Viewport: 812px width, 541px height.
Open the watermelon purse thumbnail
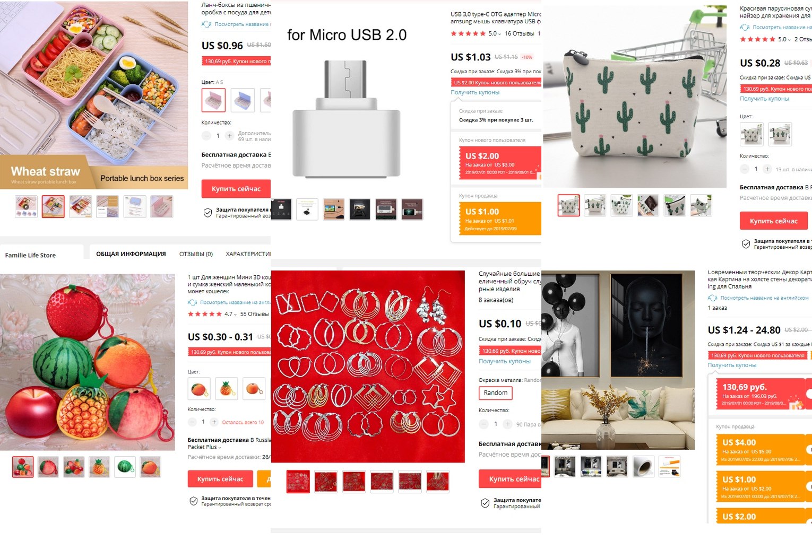click(x=125, y=467)
